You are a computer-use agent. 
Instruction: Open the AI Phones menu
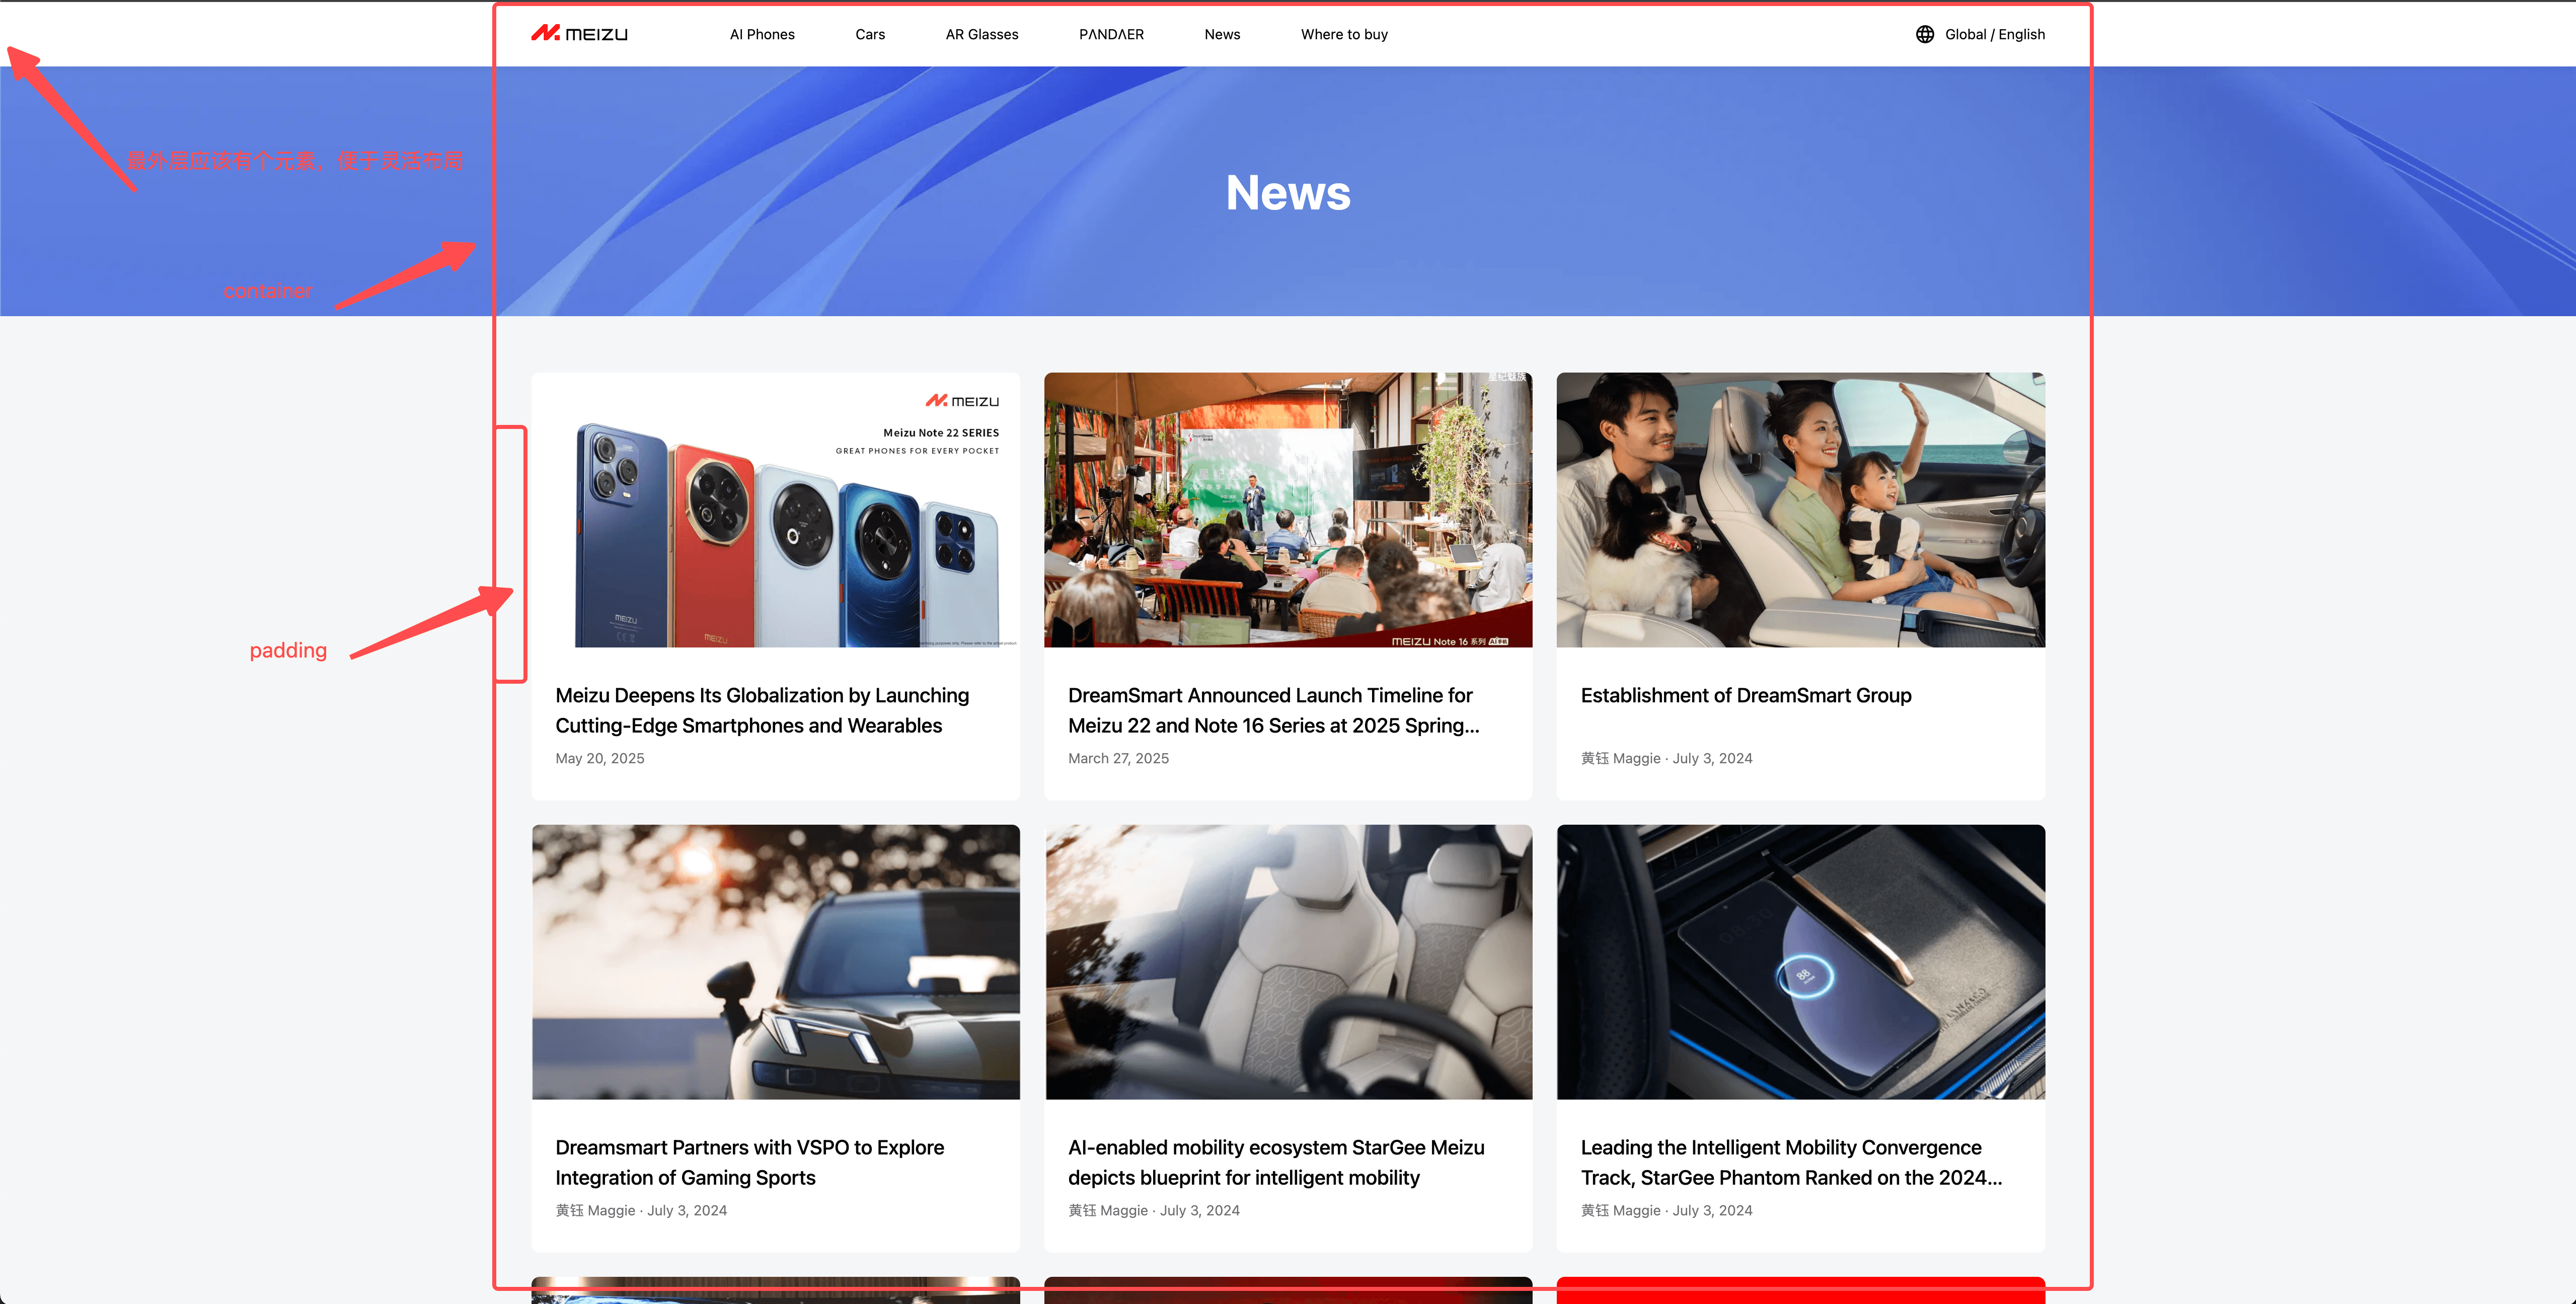click(x=762, y=34)
